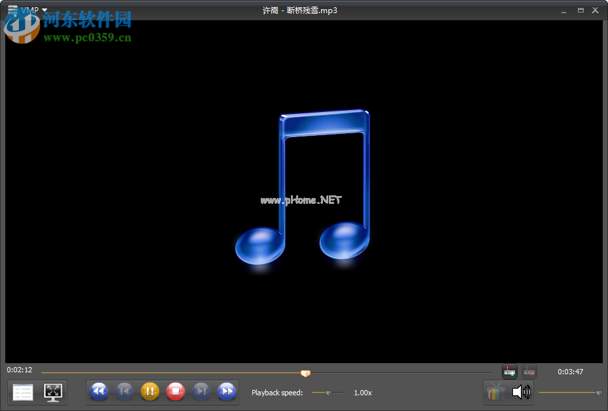Click the remove bookmark flag icon
This screenshot has height=411, width=608.
tap(529, 371)
